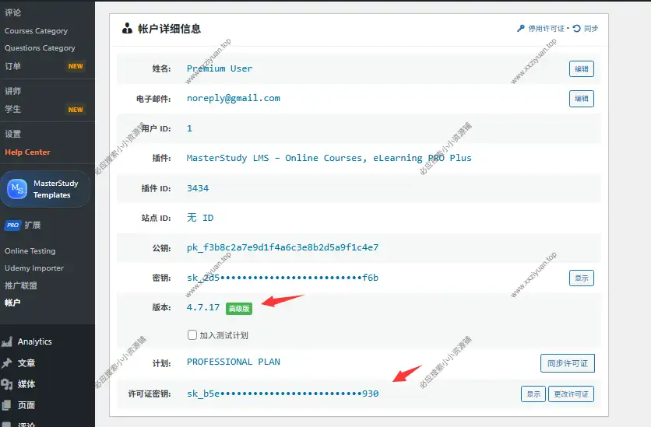Click 编辑 button next to the email
651x427 pixels.
581,99
